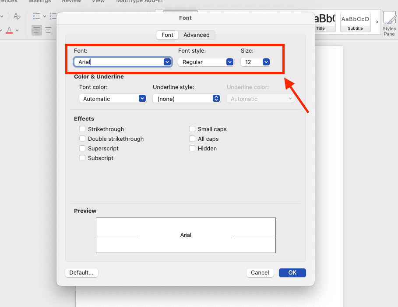Open the View ribbon tab

98,1
